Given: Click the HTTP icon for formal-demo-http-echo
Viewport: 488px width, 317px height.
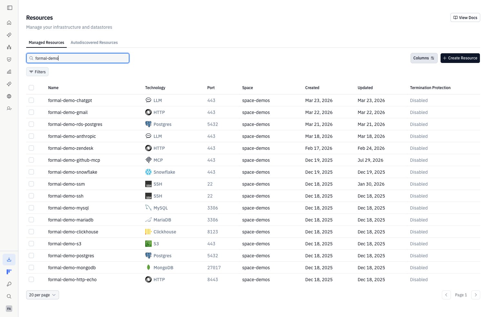Looking at the screenshot, I should tap(148, 280).
